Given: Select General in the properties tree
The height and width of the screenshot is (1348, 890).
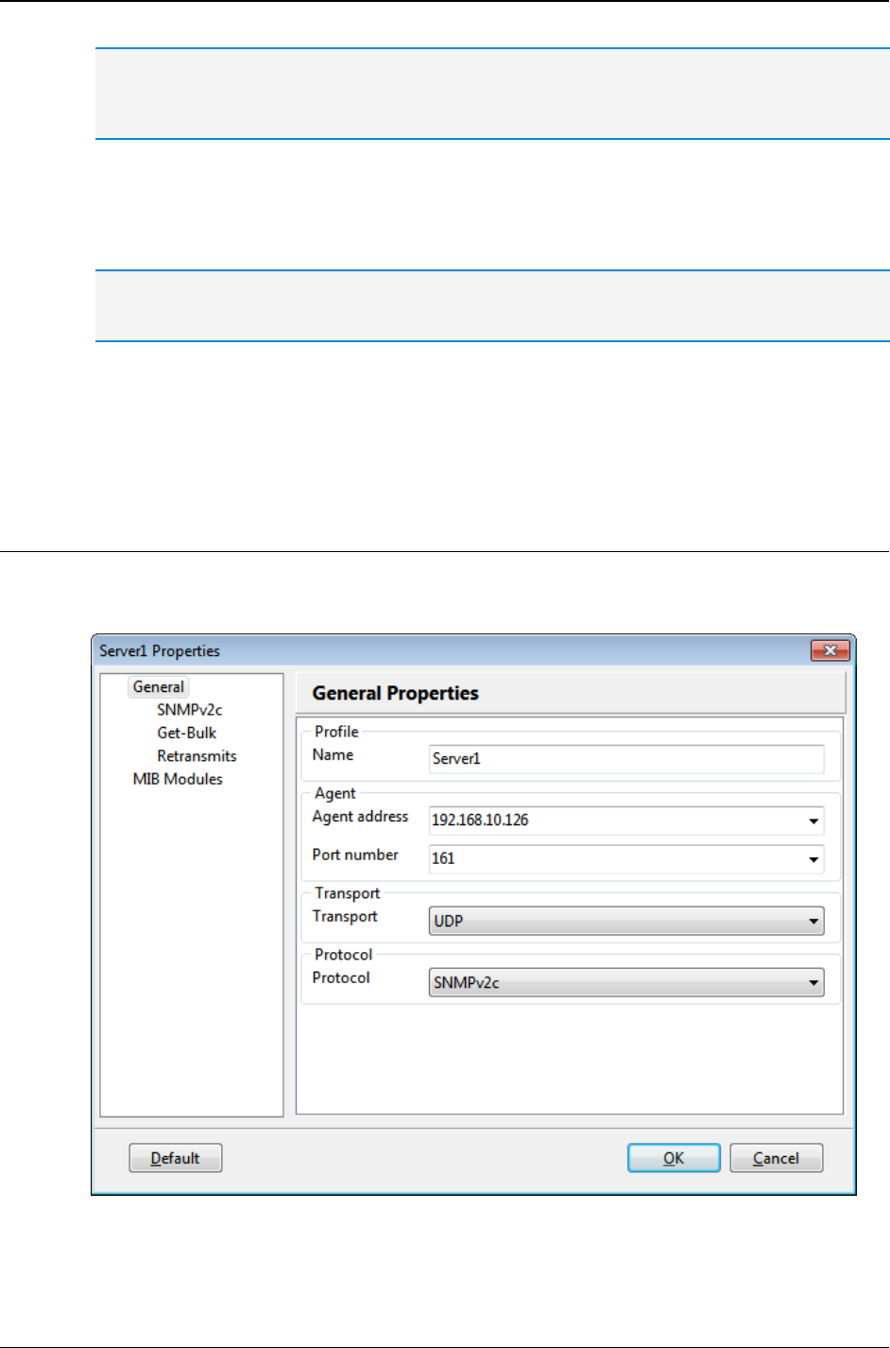Looking at the screenshot, I should tap(159, 687).
